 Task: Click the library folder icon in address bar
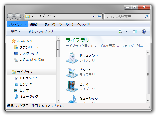(27, 16)
